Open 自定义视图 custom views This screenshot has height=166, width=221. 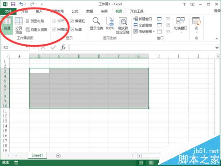point(36,30)
